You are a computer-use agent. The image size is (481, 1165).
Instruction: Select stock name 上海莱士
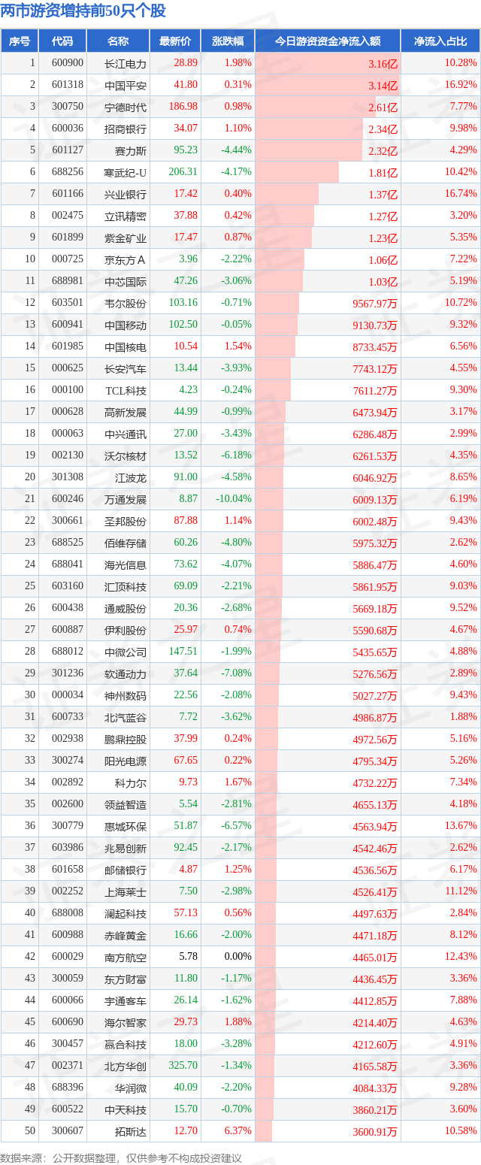tap(126, 892)
